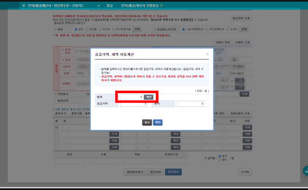
Task: Click the 발급미리보기 button
Action: tap(135, 172)
